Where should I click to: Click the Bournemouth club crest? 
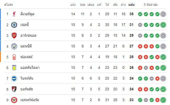pos(14,89)
